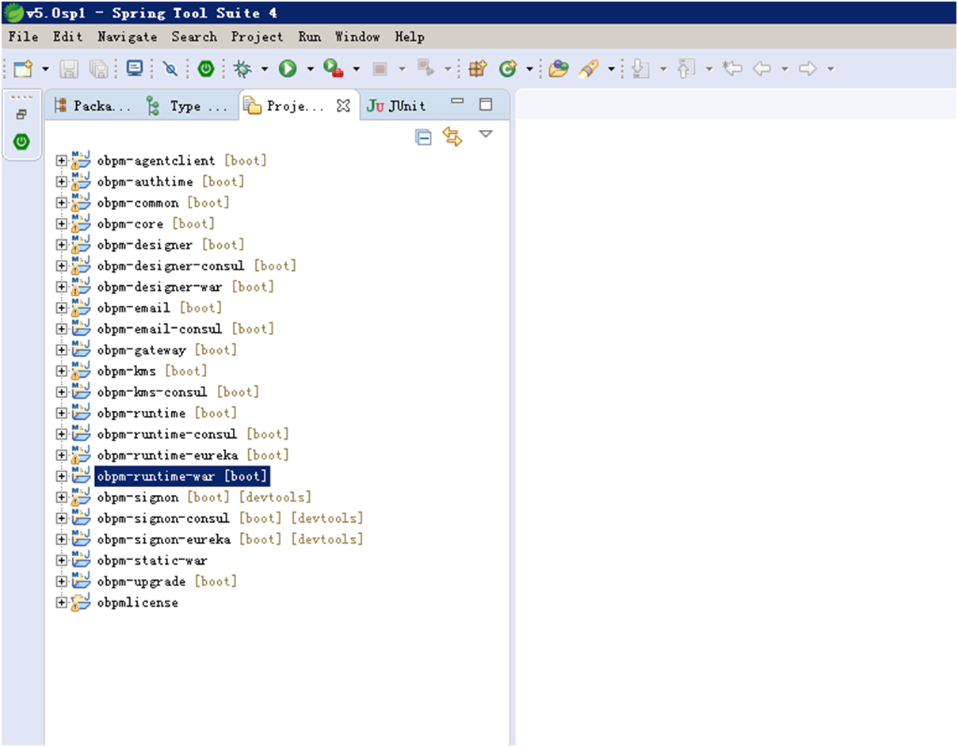The width and height of the screenshot is (958, 747).
Task: Expand the obpm-authtime project node
Action: [62, 181]
